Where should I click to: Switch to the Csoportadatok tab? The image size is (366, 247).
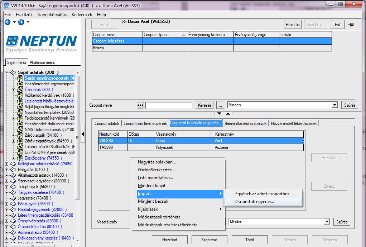click(107, 123)
